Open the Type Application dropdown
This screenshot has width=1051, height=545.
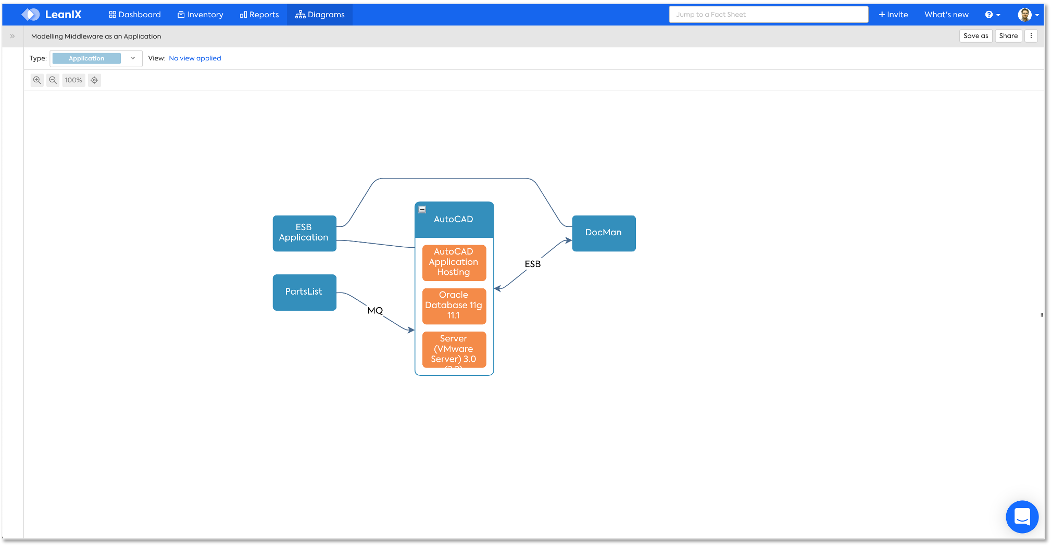96,58
